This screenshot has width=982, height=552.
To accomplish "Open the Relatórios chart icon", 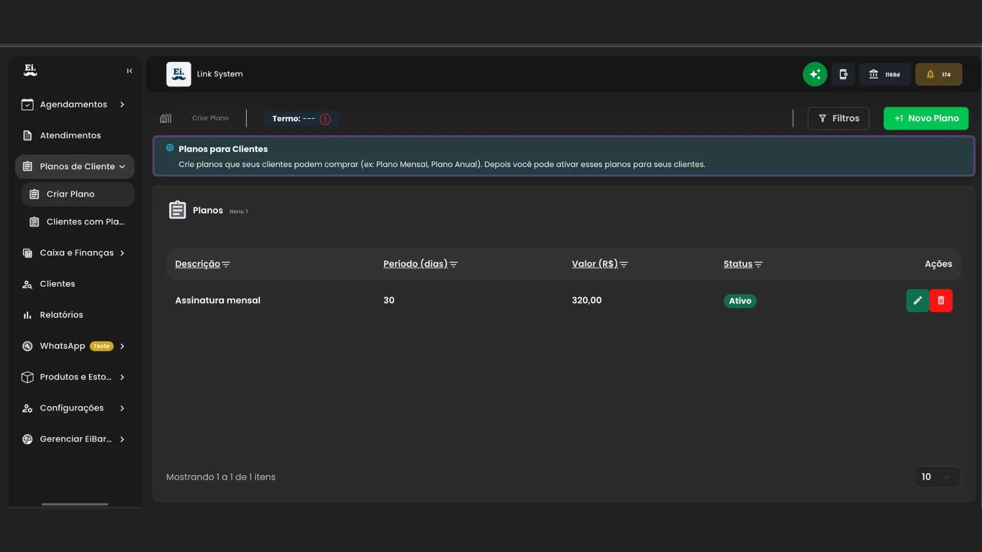I will click(x=27, y=314).
